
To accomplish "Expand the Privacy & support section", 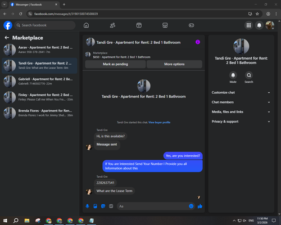I will tap(241, 121).
